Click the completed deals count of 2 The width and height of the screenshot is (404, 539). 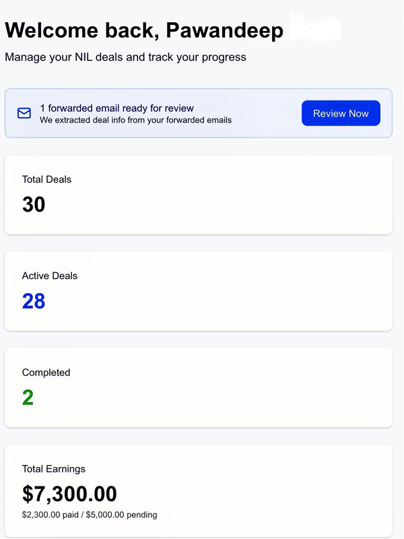pyautogui.click(x=28, y=398)
